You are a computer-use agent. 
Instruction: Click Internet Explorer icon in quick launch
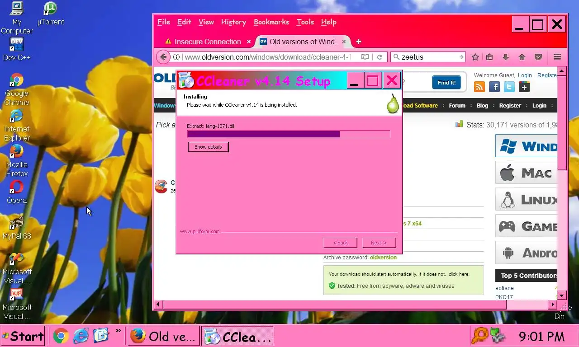pos(81,336)
